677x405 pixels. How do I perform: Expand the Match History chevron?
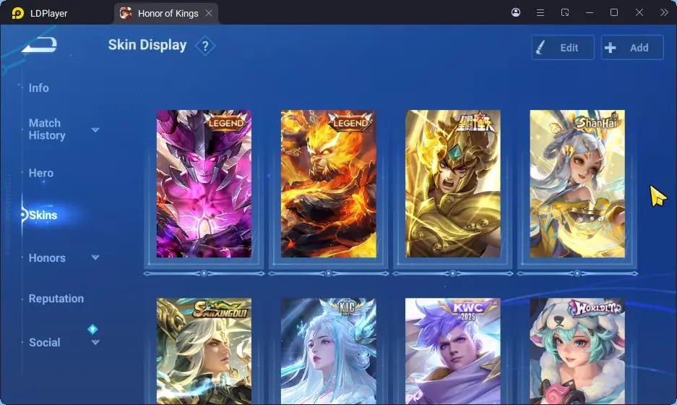pyautogui.click(x=95, y=129)
